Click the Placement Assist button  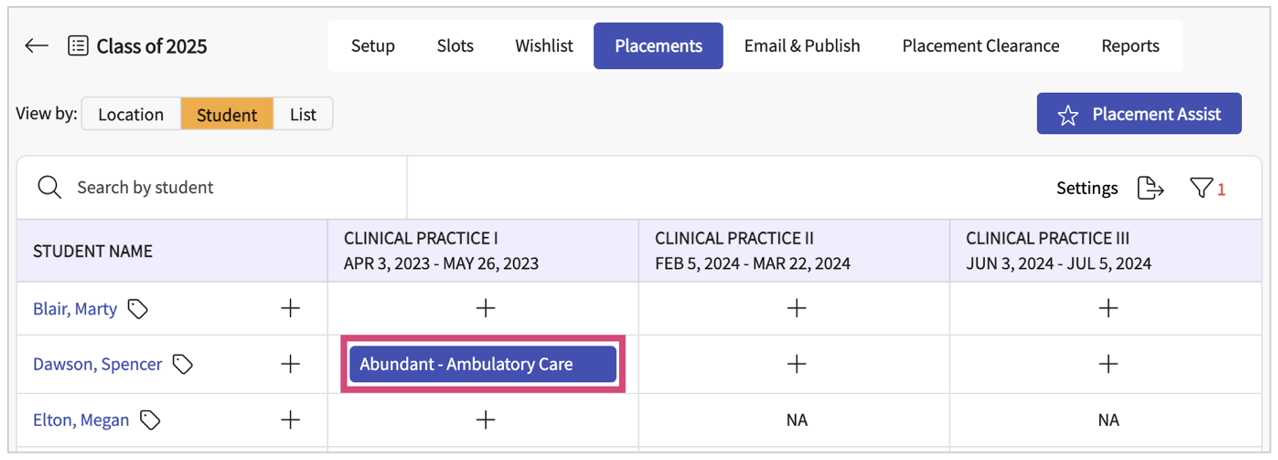click(1139, 114)
